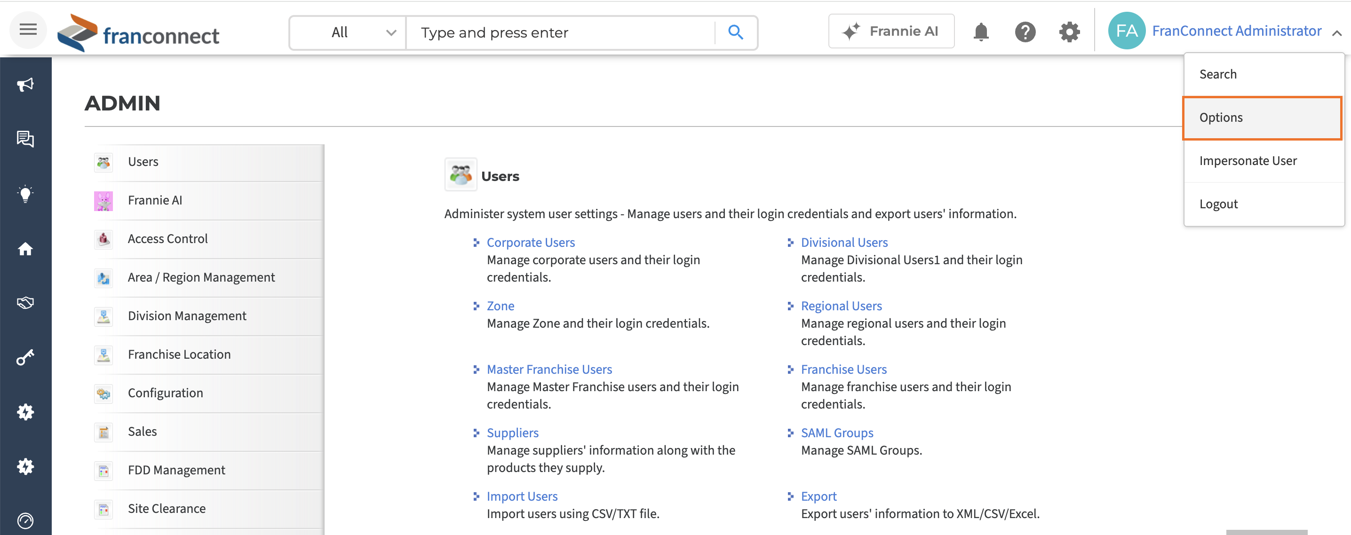Open the hamburger navigation menu
Viewport: 1351px width, 535px height.
point(28,31)
